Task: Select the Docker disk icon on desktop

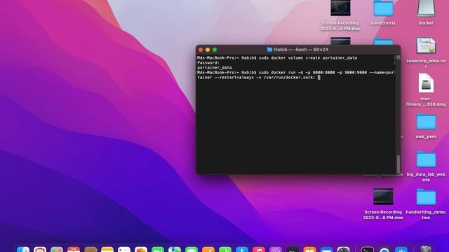Action: (x=426, y=8)
